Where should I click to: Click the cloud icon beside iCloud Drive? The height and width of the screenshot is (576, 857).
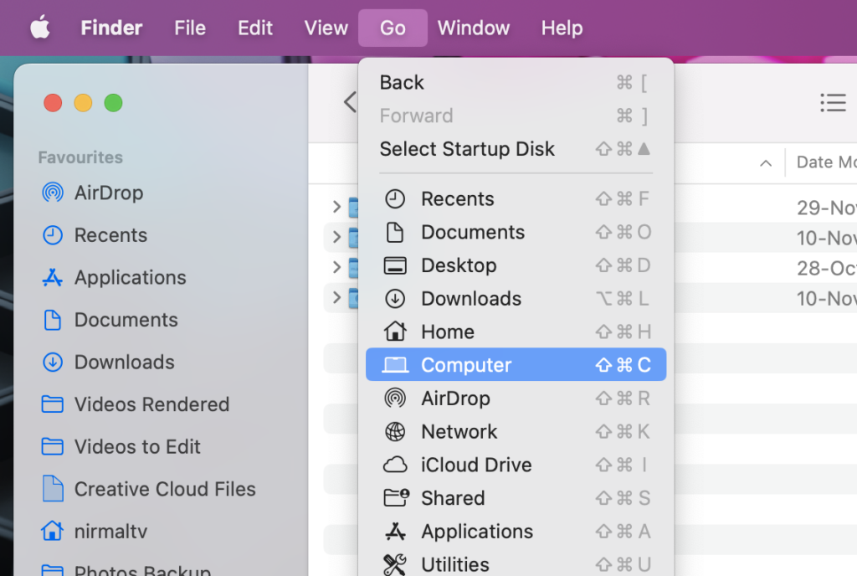[x=395, y=465]
